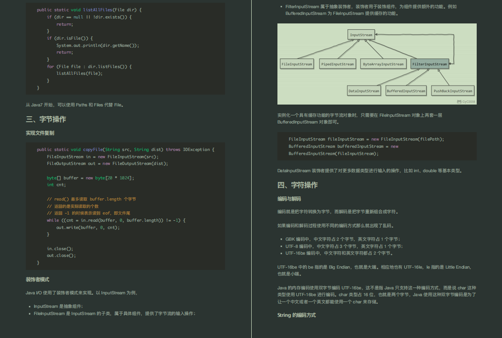Click the paragraph DataInputStream 装饰者提供了
Screen dimensions: 502x338
370,171
